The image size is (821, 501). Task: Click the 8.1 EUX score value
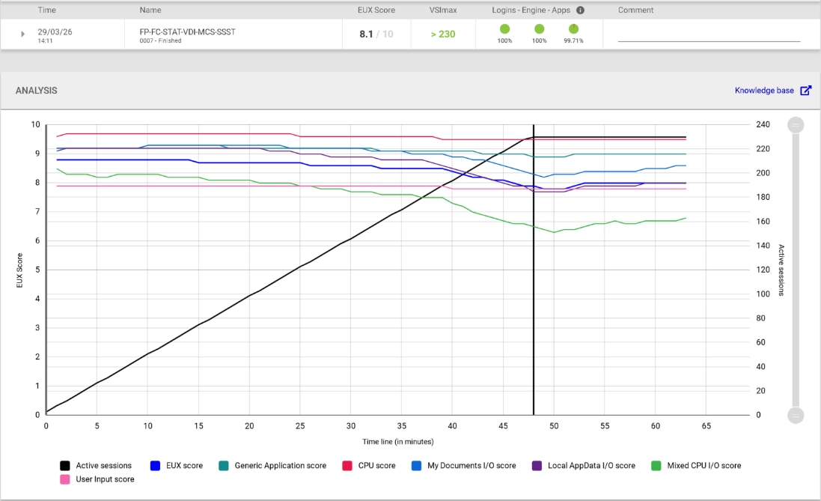click(366, 34)
